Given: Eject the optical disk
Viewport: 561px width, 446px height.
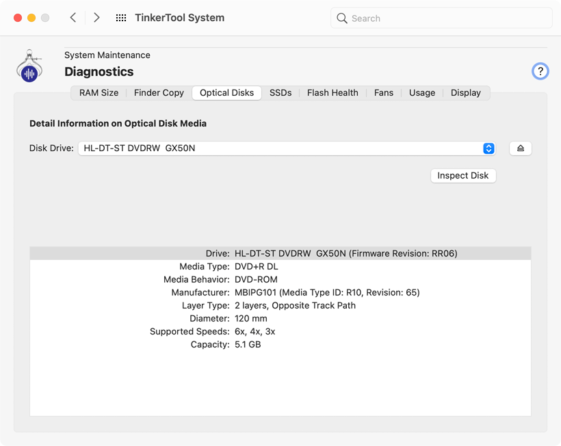Looking at the screenshot, I should 520,148.
